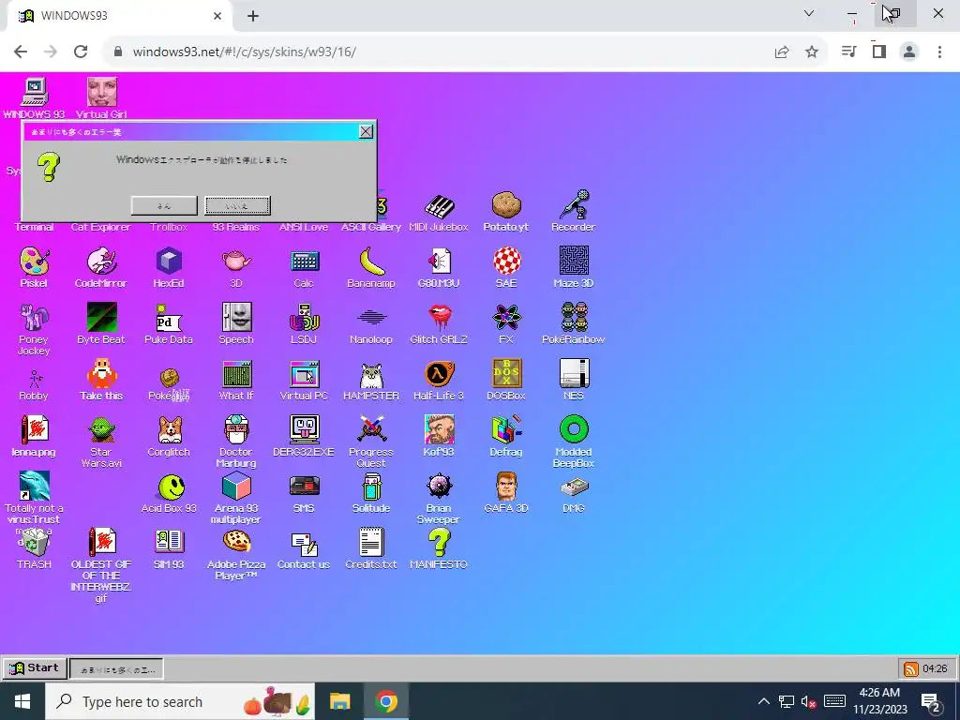Open the HexEd icon
Image resolution: width=960 pixels, height=720 pixels.
tap(169, 262)
